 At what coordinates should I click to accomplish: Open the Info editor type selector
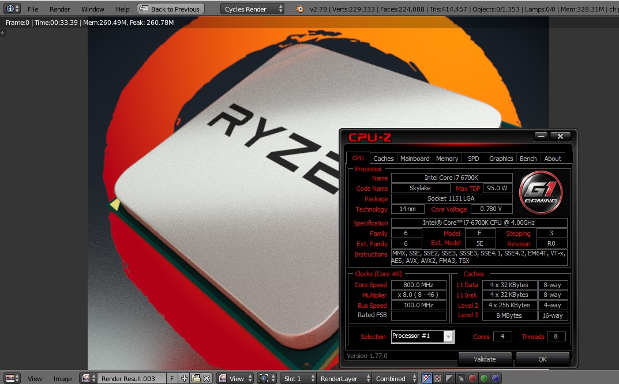pos(13,9)
